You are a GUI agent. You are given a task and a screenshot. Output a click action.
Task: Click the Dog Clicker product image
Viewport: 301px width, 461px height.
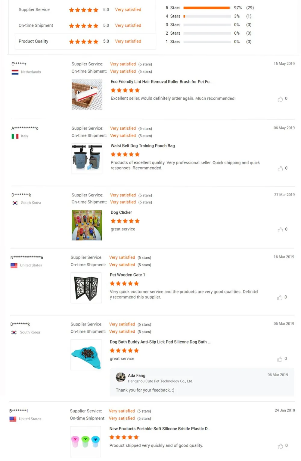coord(87,225)
